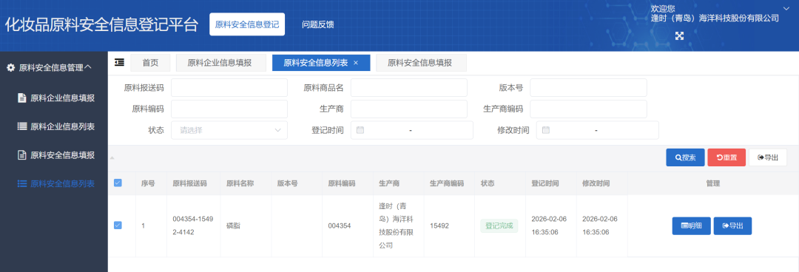Click the 明细 button in the 磷脂 row
Viewport: 799px width, 272px height.
692,225
